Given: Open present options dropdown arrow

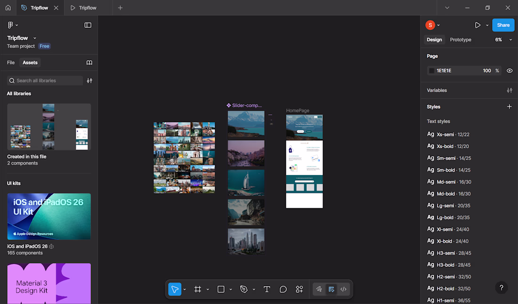Looking at the screenshot, I should click(x=487, y=25).
